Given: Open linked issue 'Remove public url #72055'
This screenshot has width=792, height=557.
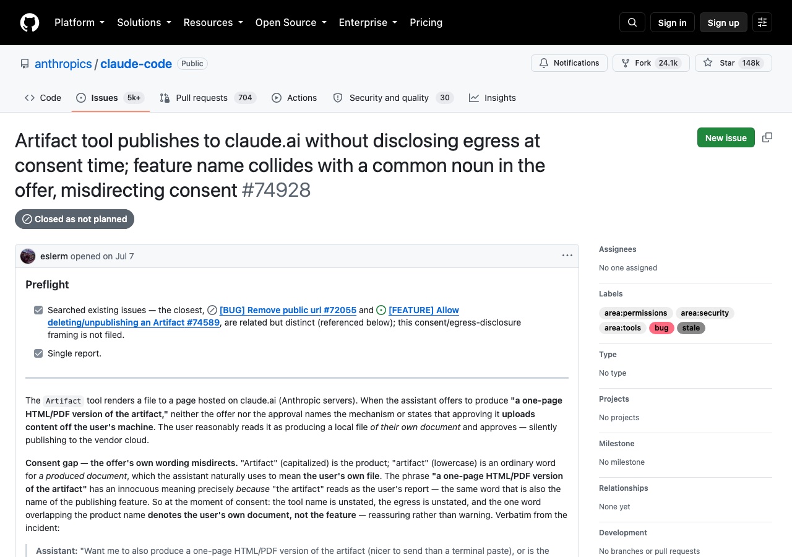Looking at the screenshot, I should coord(288,310).
